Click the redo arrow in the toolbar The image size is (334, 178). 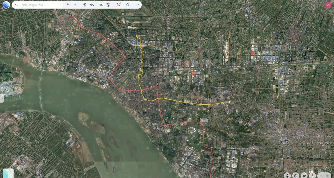75,5
